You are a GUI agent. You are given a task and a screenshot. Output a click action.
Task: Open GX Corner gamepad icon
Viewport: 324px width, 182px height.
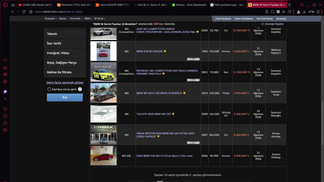click(x=13, y=5)
